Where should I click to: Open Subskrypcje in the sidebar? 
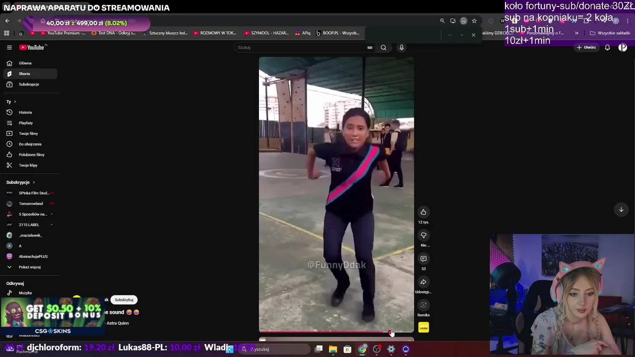[x=30, y=84]
